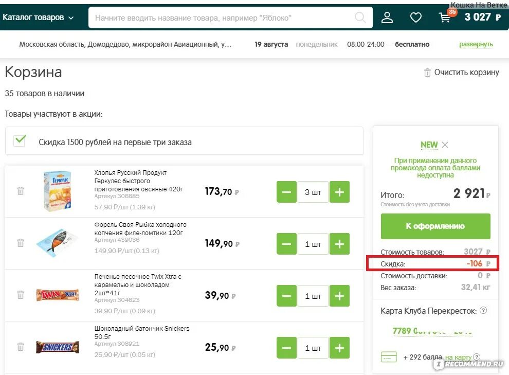Delete Хлопья Русский Продукт item with trash icon
Viewport: 509px width, 375px height.
click(x=21, y=191)
